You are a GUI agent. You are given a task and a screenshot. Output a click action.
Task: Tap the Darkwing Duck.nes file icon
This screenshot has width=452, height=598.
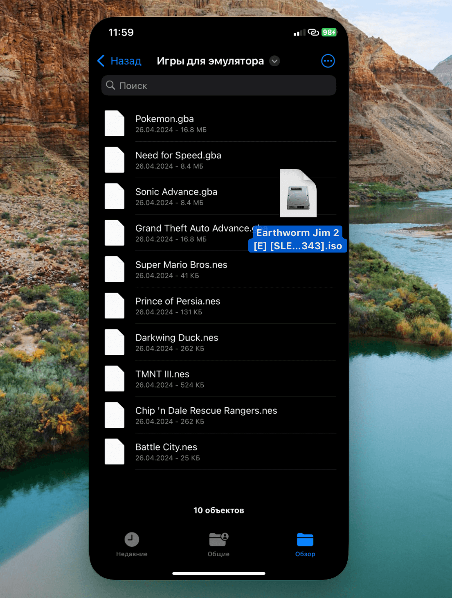pos(115,342)
